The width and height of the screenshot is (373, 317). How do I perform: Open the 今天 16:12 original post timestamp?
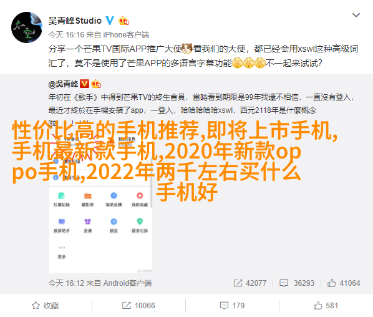coord(66,283)
